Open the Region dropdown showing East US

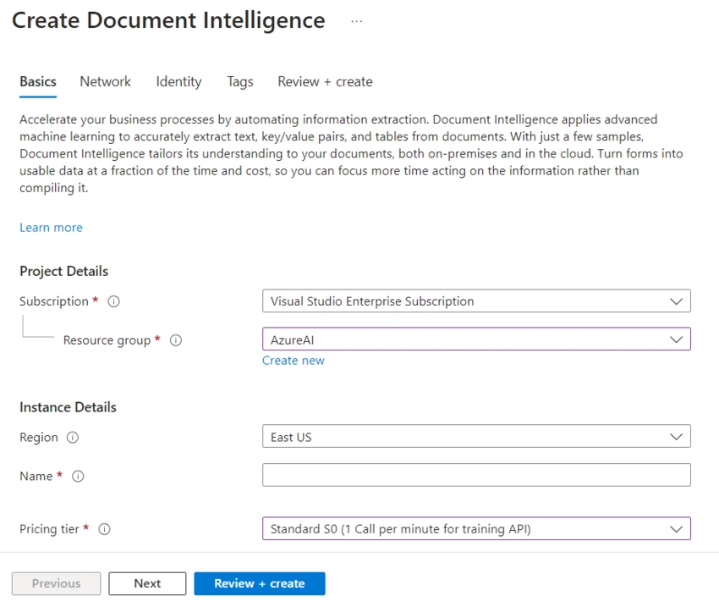click(x=476, y=436)
